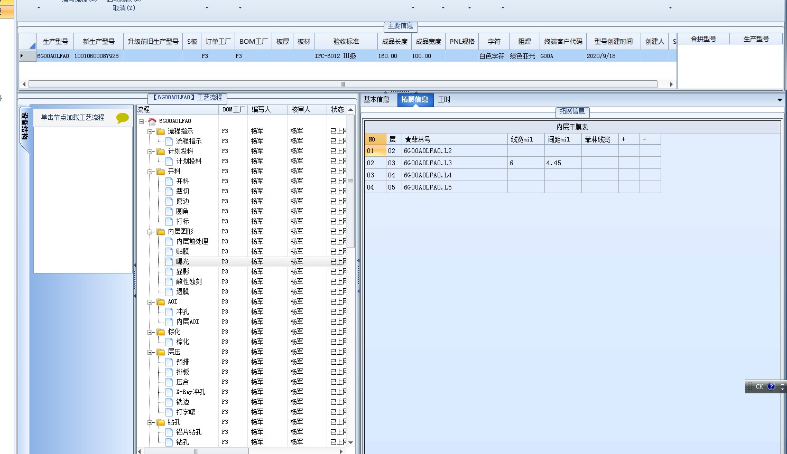Click the 钻孔 folder icon
The height and width of the screenshot is (454, 787).
click(x=161, y=422)
